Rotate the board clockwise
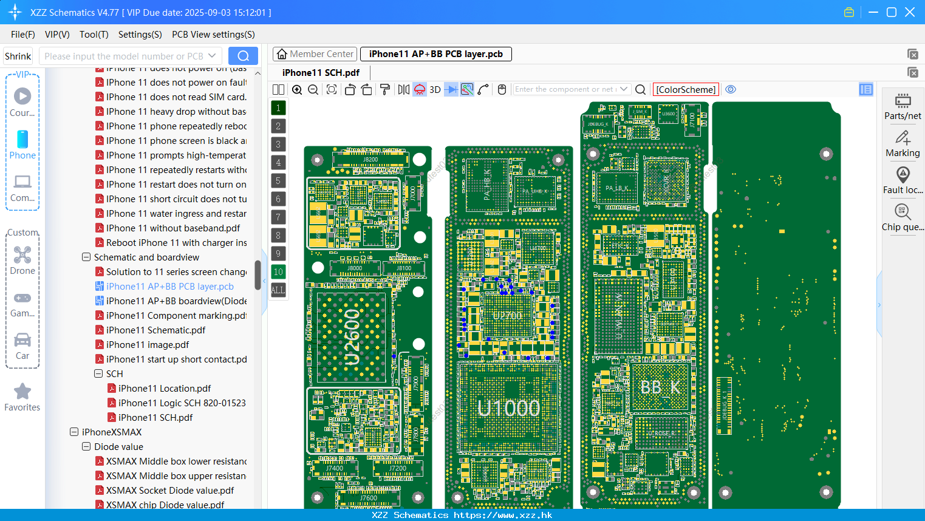 (x=366, y=89)
